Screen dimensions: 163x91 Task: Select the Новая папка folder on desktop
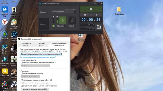coord(119,11)
